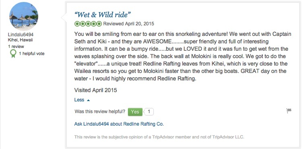Click the Less link to shorten review
302x149 pixels.
pos(79,100)
